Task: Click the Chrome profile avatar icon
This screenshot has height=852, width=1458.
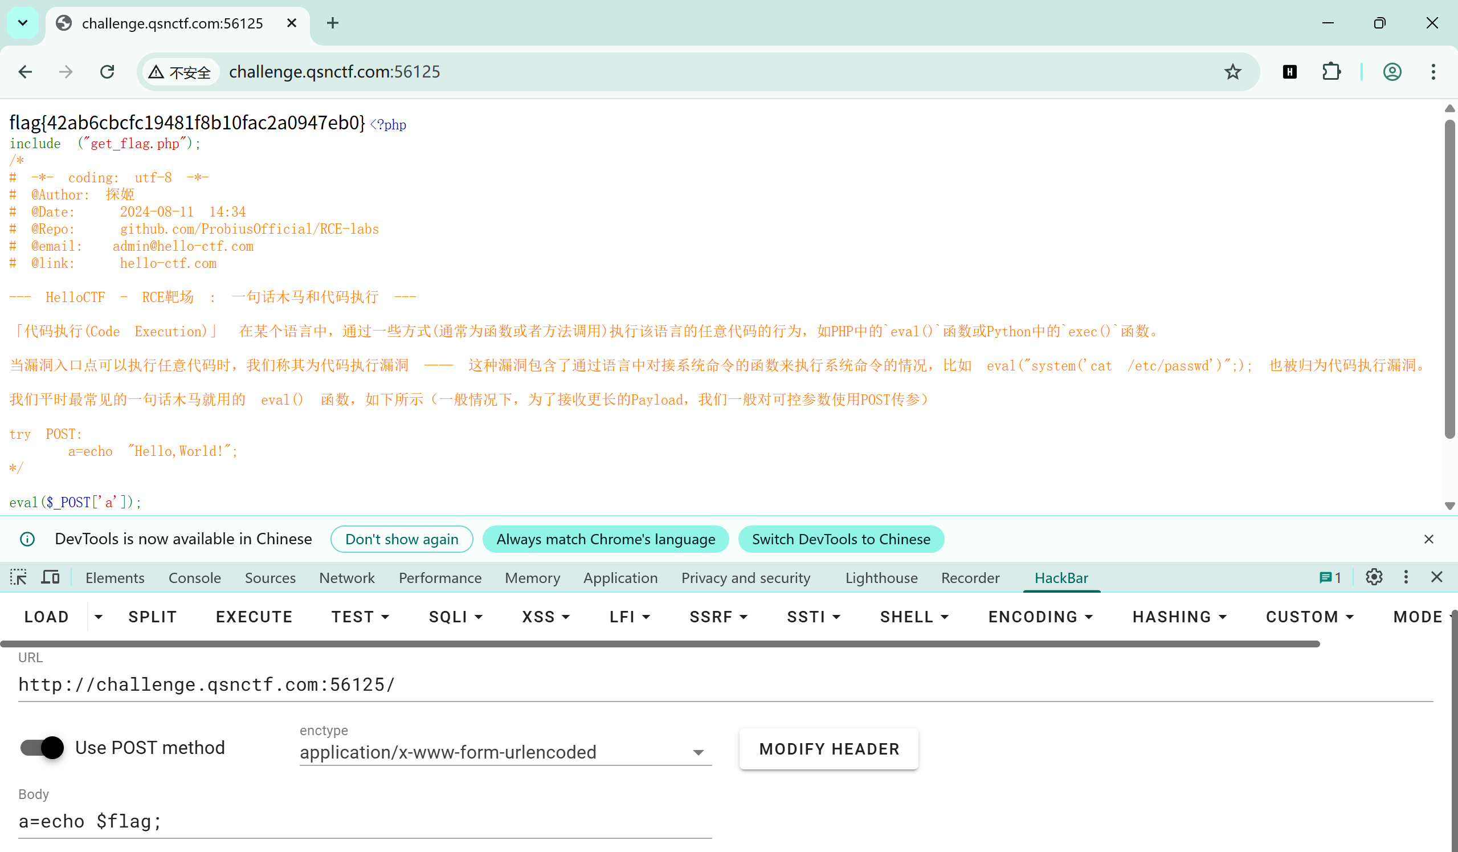Action: (x=1391, y=72)
